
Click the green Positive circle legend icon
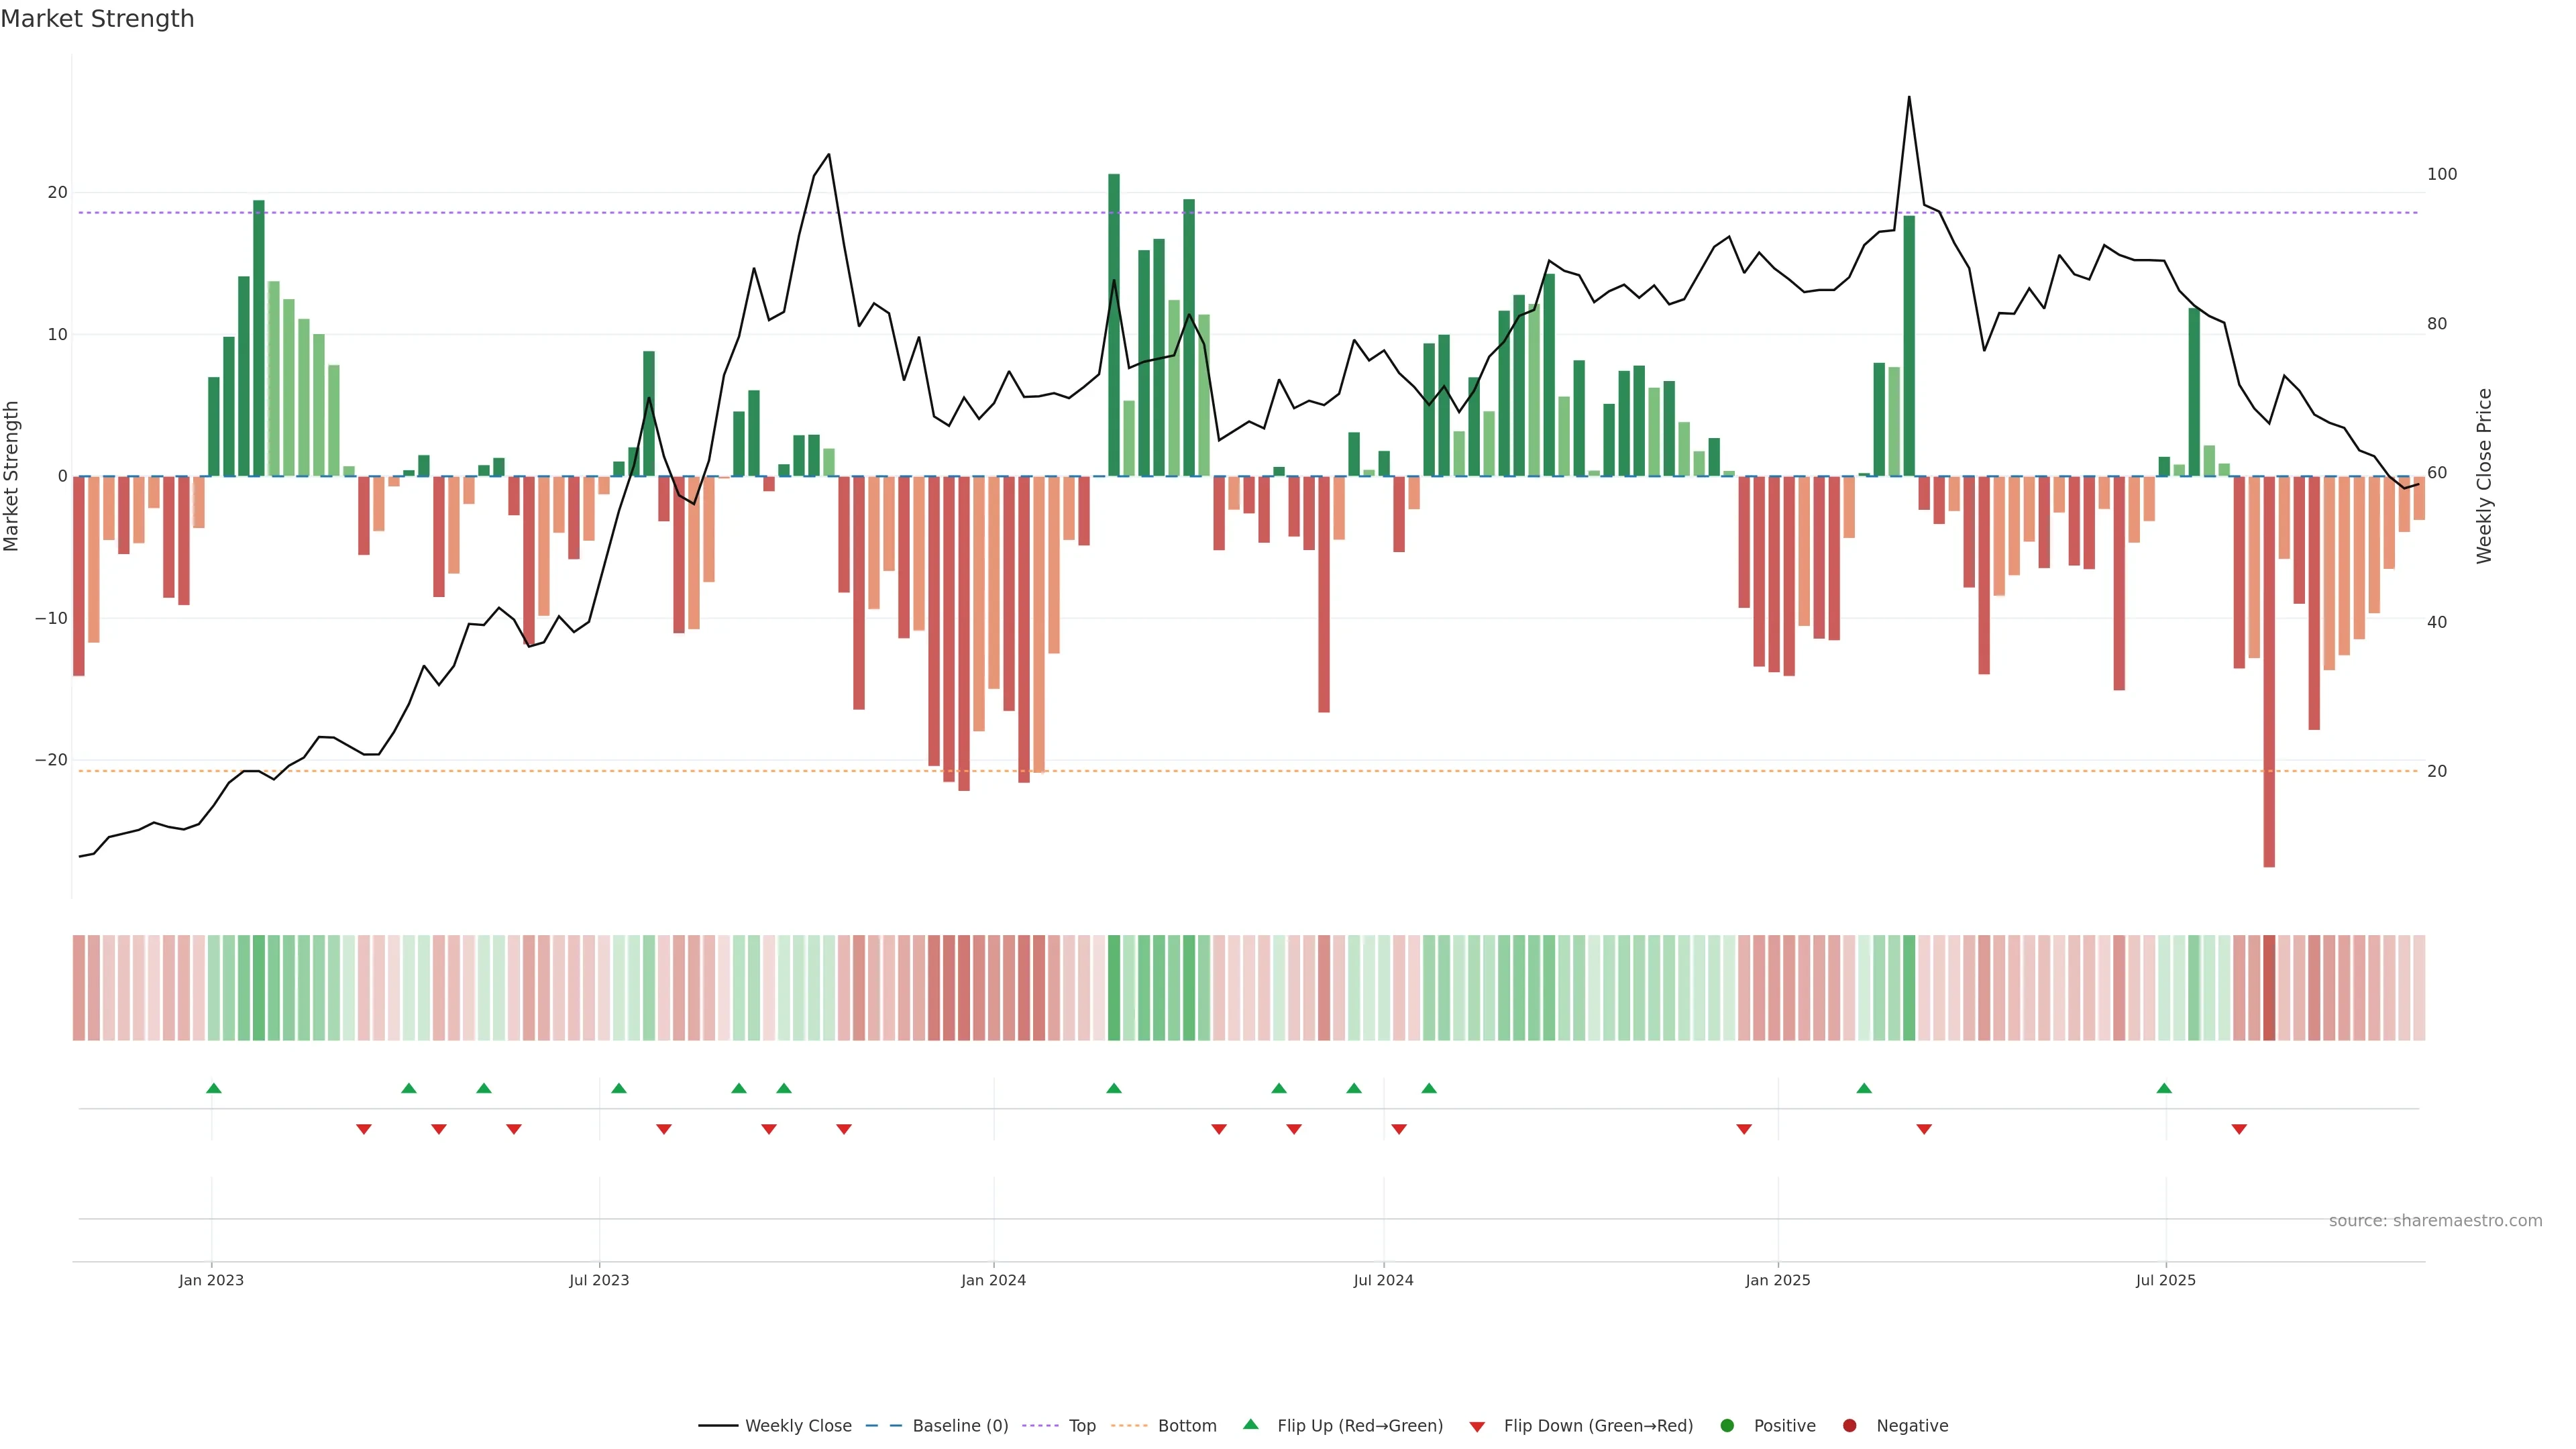(1727, 1426)
